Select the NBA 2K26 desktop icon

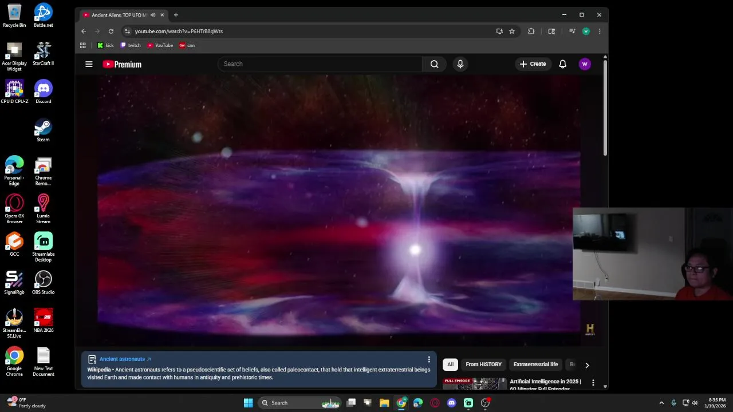tap(44, 320)
